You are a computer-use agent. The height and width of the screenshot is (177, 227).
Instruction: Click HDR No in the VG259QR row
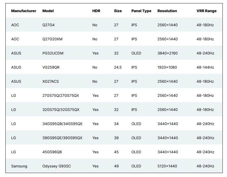95,67
